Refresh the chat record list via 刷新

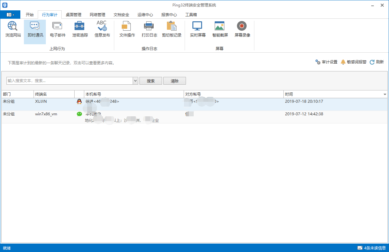point(377,62)
